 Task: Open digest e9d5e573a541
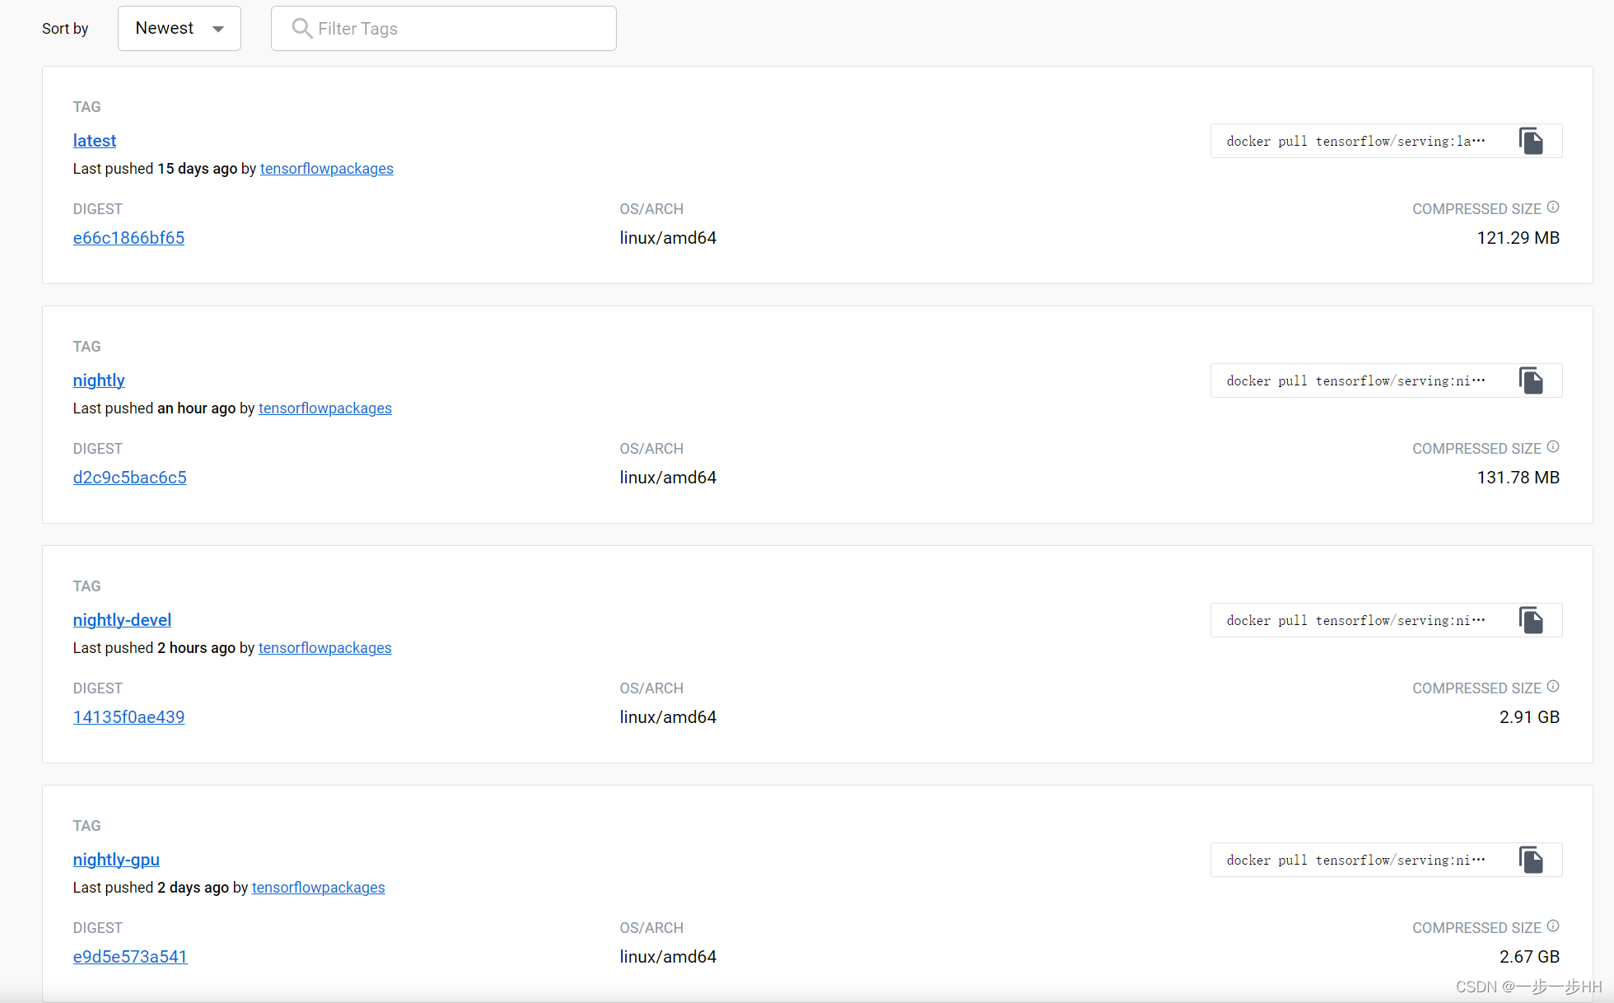click(130, 957)
